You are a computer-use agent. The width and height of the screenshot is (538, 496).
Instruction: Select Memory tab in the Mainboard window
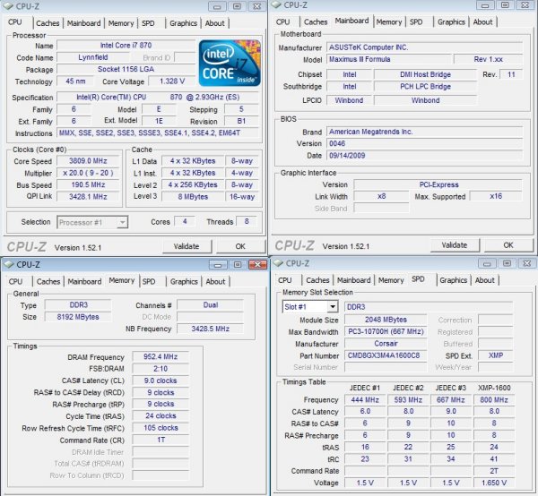[389, 21]
